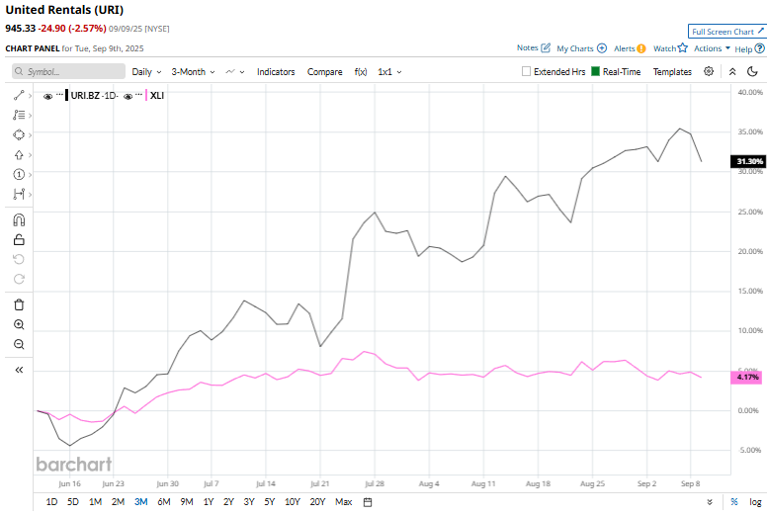Switch to dark mode moon icon
767x516 pixels.
[x=752, y=71]
